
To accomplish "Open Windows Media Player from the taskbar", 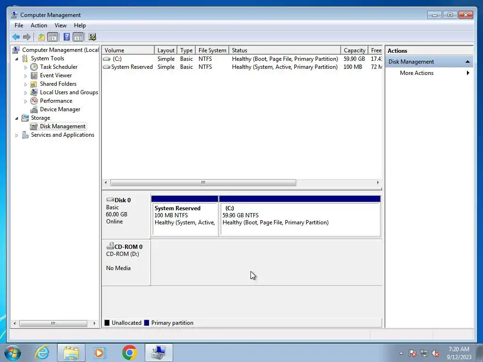I will (x=100, y=353).
